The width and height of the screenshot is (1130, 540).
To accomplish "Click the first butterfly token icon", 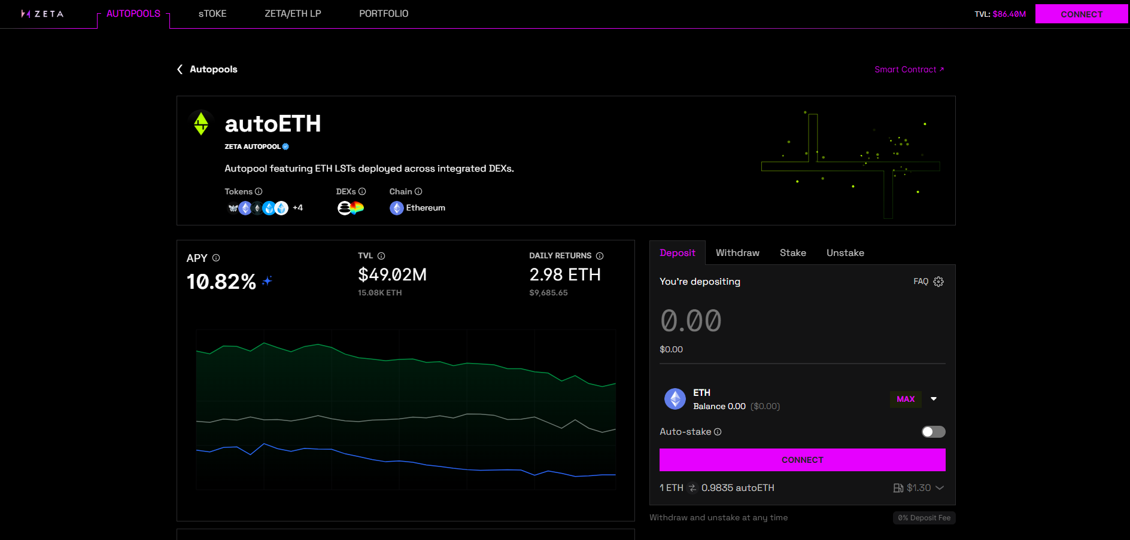I will click(233, 208).
